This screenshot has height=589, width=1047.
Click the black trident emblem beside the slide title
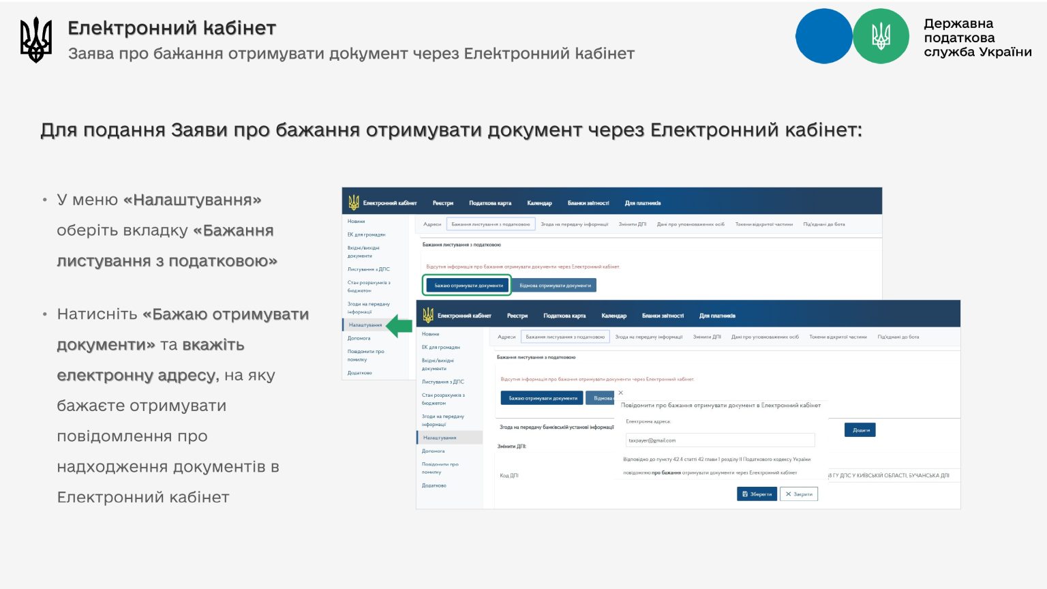point(35,40)
